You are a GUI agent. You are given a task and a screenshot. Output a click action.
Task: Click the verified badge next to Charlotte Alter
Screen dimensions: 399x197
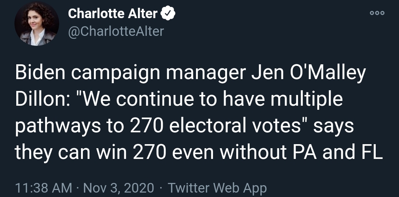(x=168, y=14)
